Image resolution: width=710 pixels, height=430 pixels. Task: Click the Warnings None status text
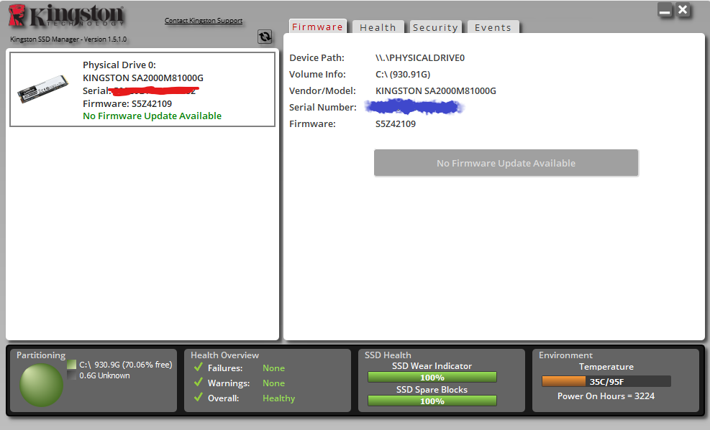click(273, 383)
